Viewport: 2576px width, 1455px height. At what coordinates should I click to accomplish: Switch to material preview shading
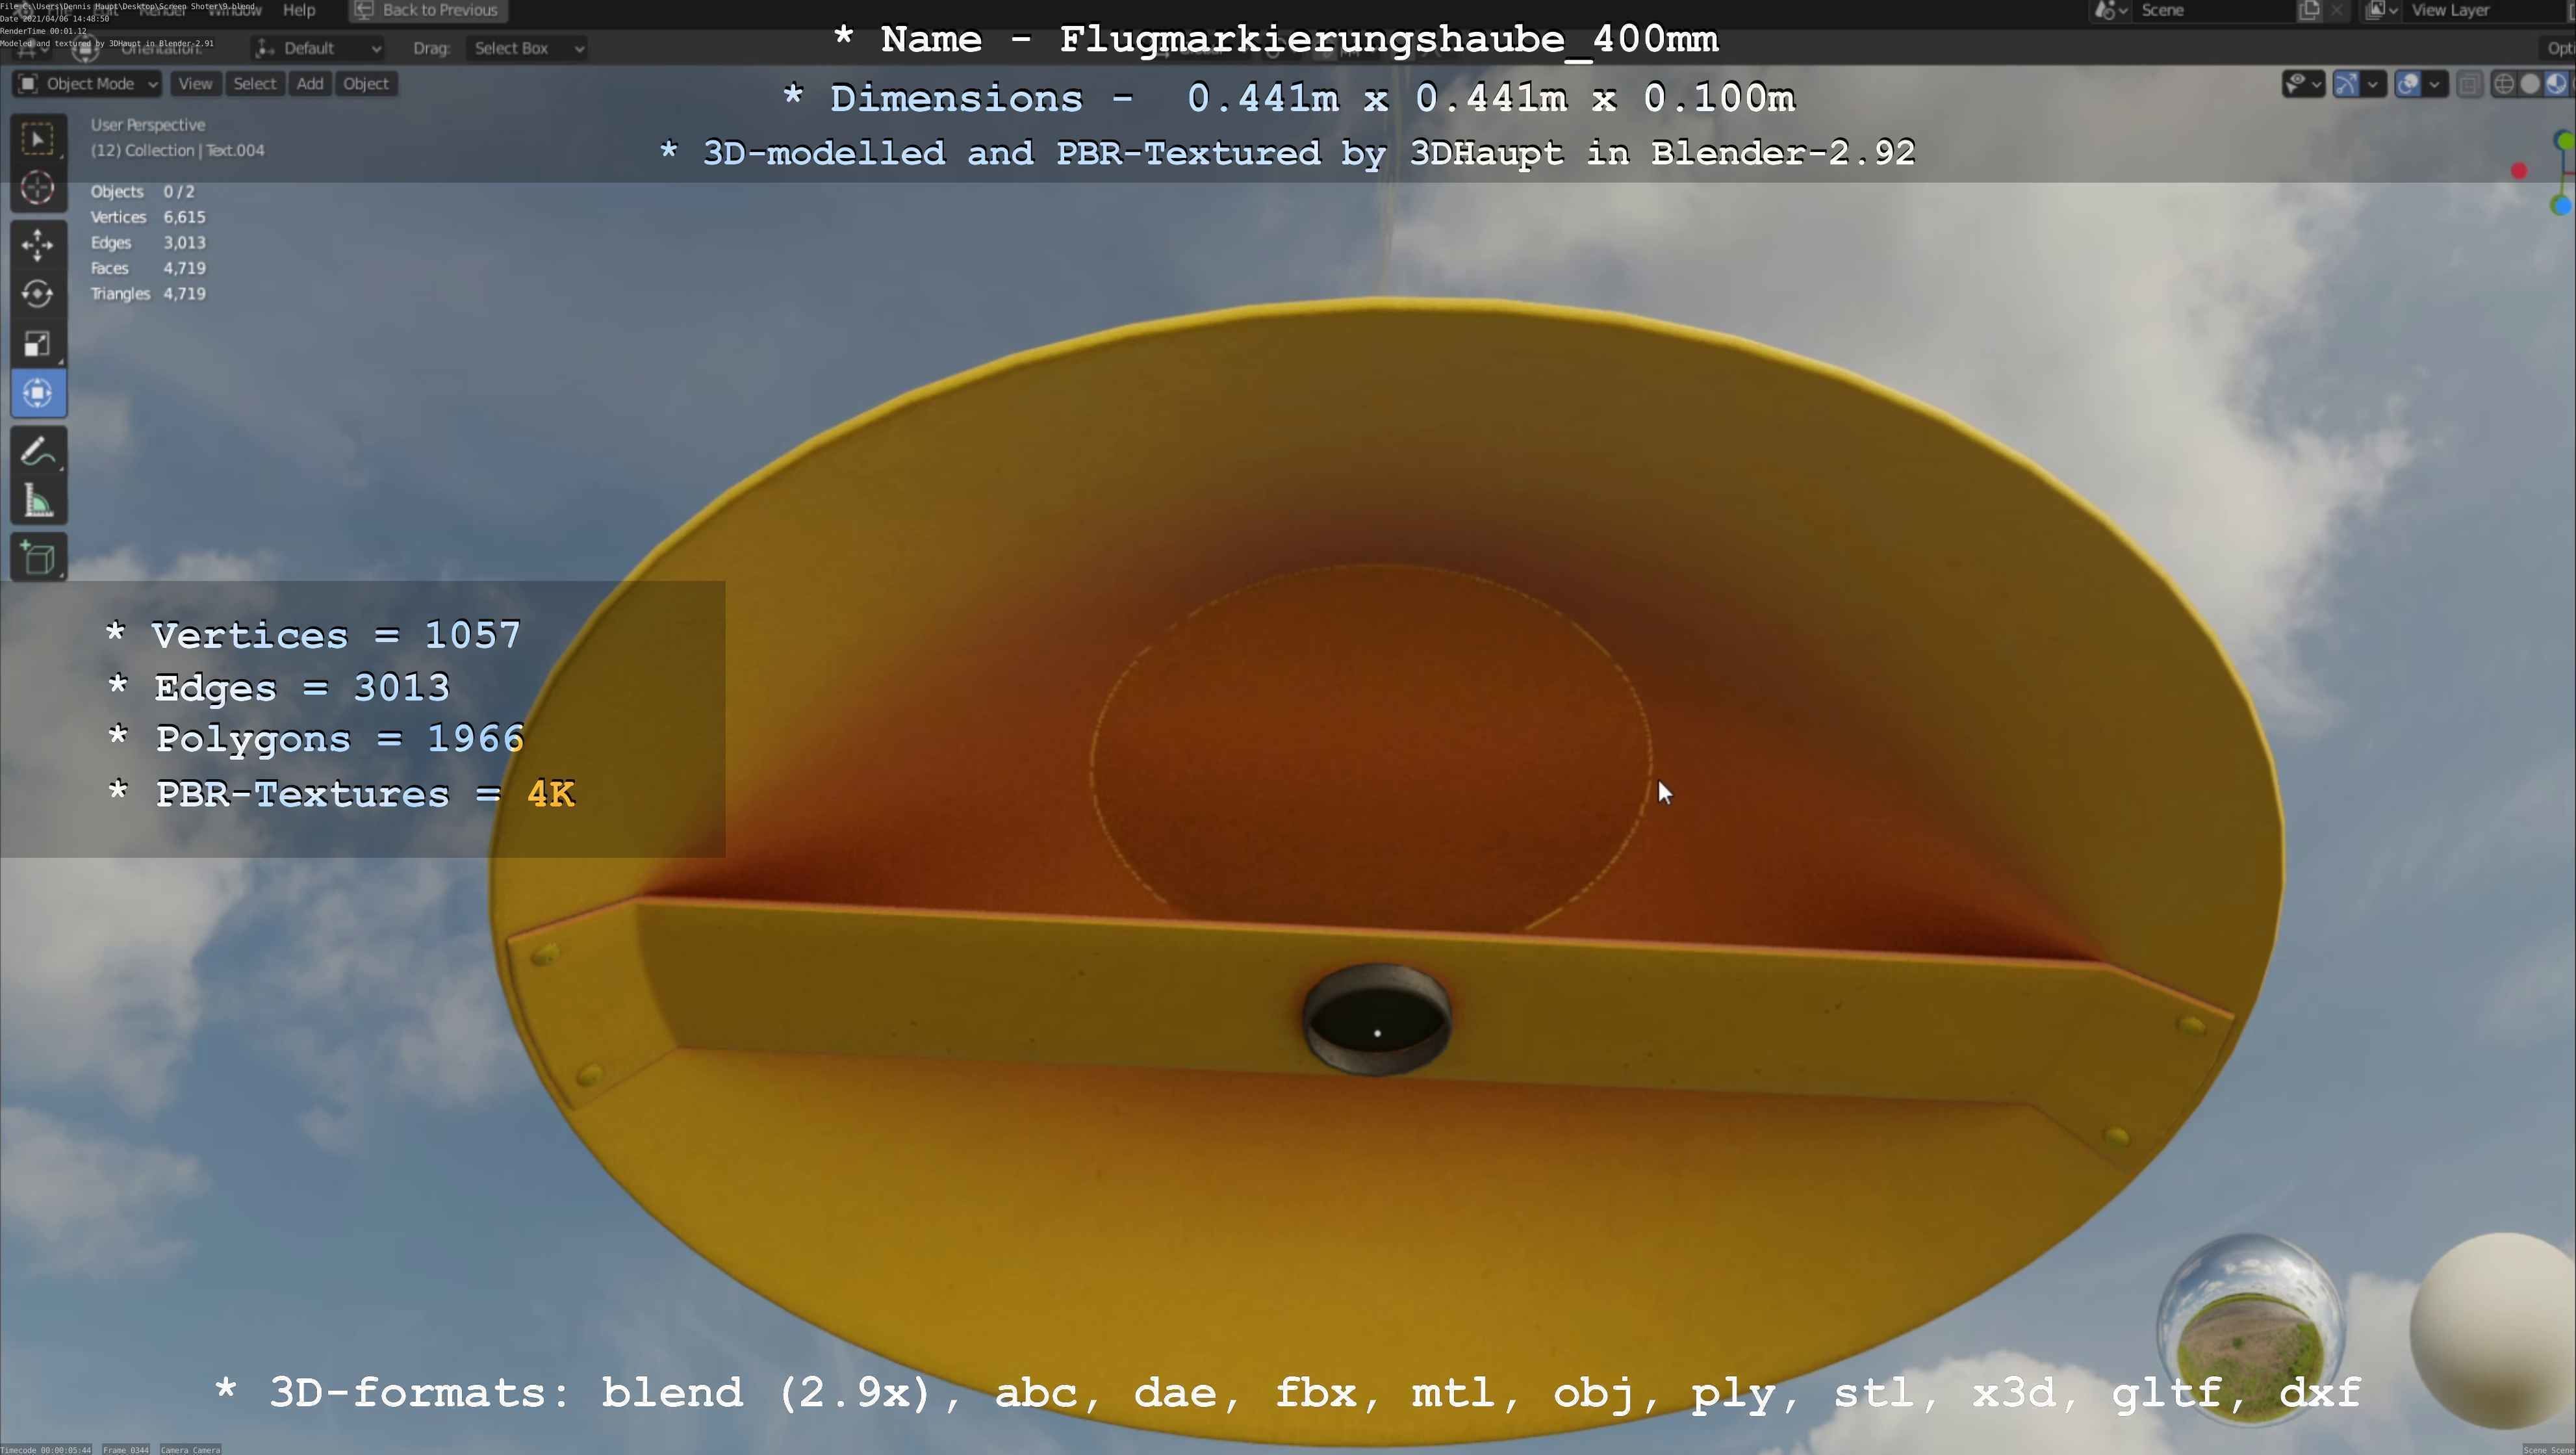[2556, 84]
